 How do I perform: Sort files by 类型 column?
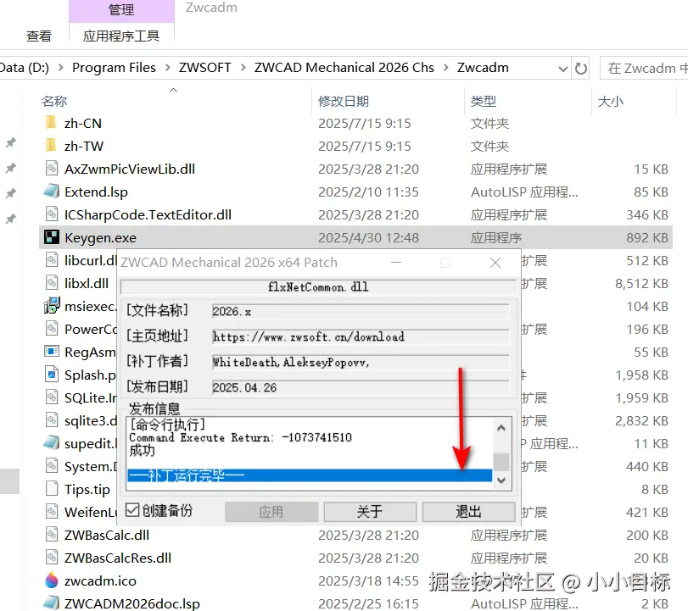[484, 101]
